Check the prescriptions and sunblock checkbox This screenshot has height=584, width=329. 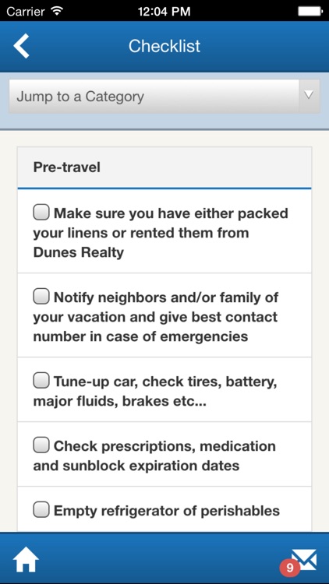[x=41, y=445]
